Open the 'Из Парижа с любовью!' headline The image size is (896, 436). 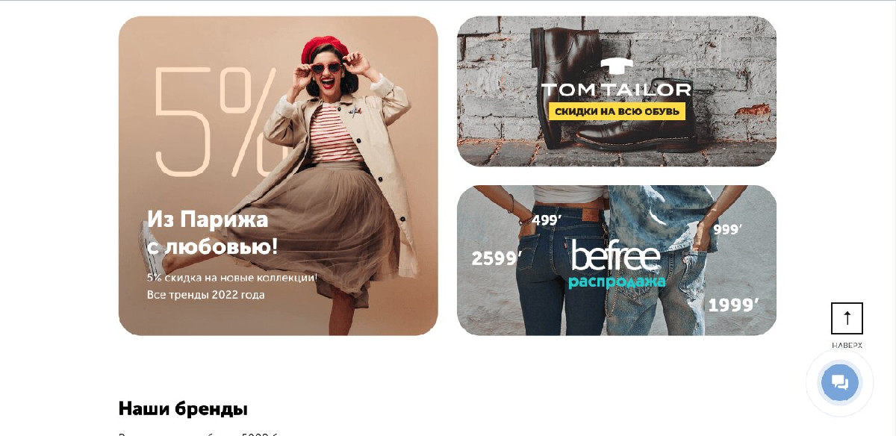point(212,232)
